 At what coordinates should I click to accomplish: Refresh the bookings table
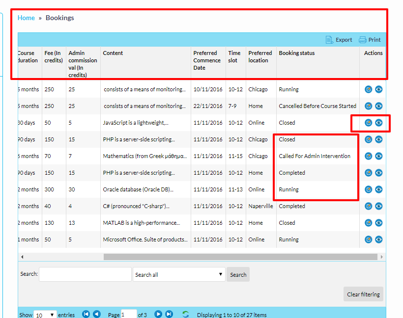pos(185,314)
